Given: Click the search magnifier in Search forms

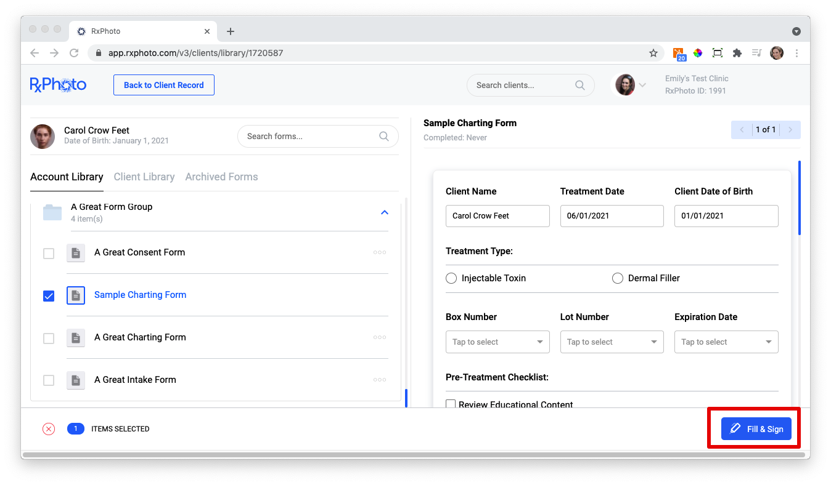Looking at the screenshot, I should coord(384,136).
